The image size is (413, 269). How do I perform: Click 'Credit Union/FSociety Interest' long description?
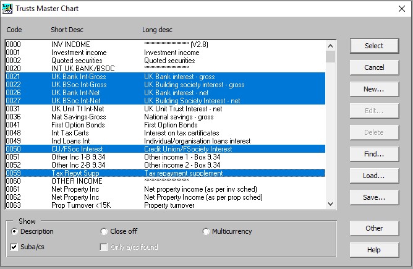click(x=188, y=149)
